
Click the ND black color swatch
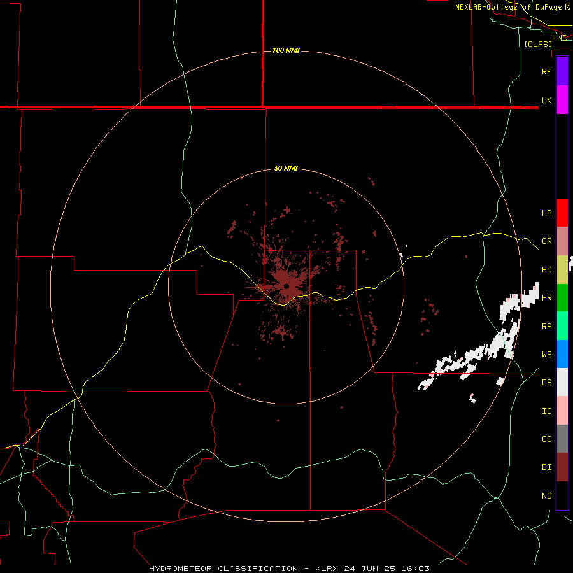562,495
